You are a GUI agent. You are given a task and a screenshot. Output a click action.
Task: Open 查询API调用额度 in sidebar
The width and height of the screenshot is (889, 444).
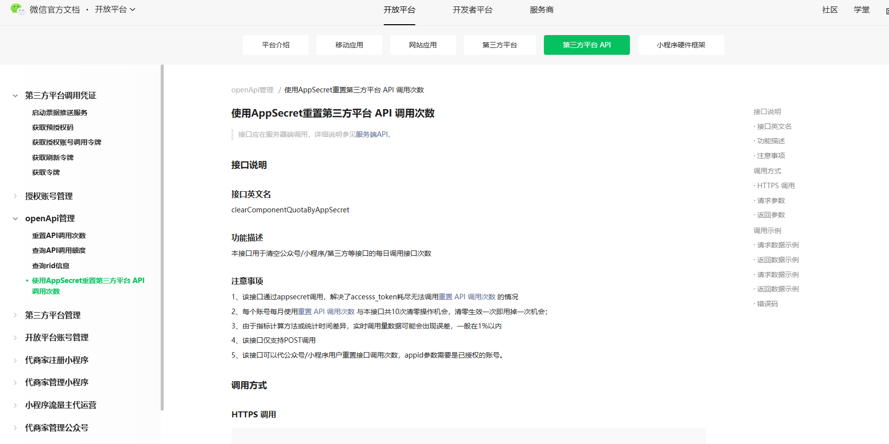tap(59, 250)
